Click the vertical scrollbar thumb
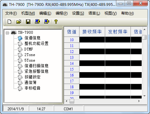 tap(144, 37)
